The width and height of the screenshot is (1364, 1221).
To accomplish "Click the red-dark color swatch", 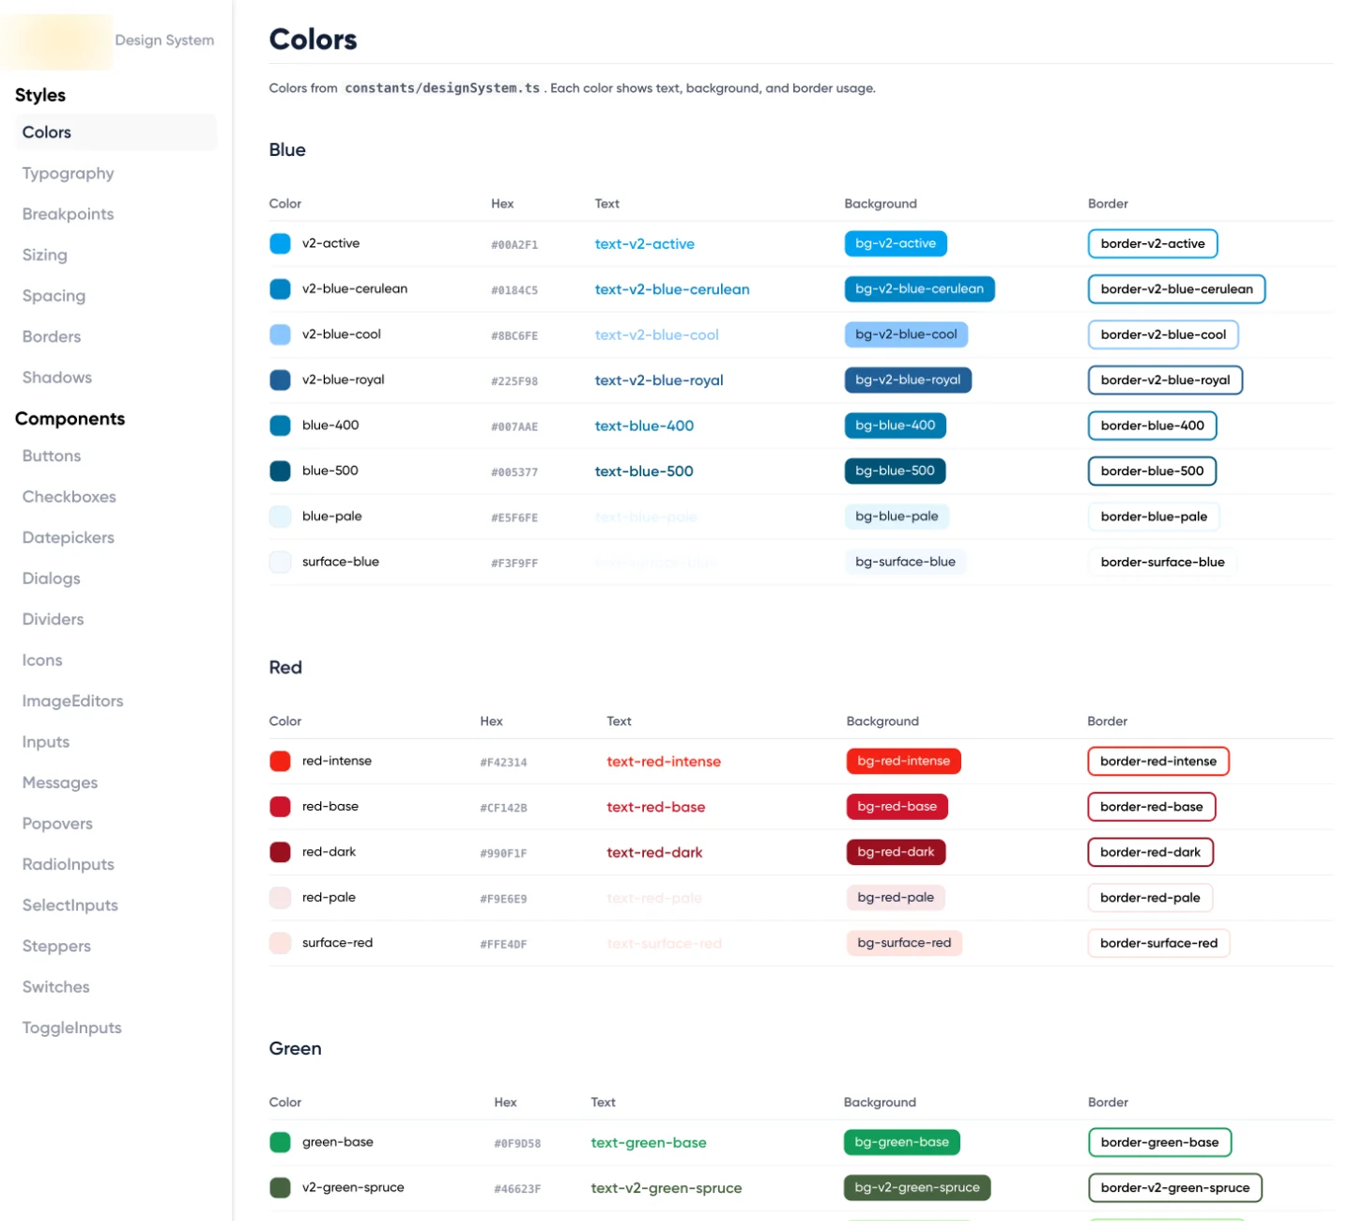I will [x=280, y=852].
